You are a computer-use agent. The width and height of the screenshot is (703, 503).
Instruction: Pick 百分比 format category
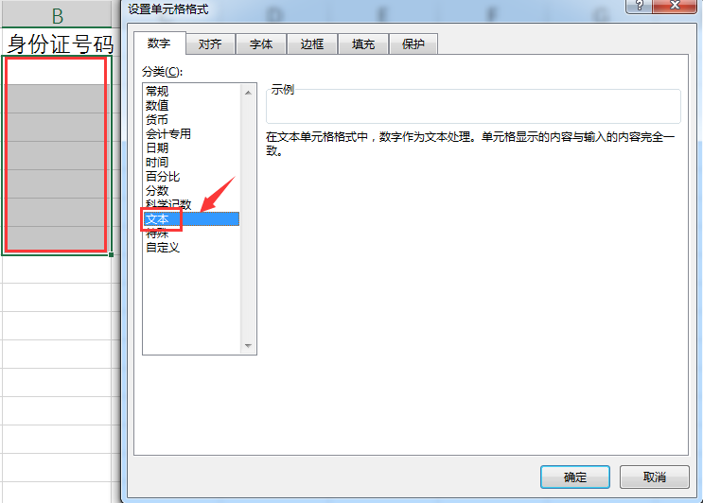163,177
